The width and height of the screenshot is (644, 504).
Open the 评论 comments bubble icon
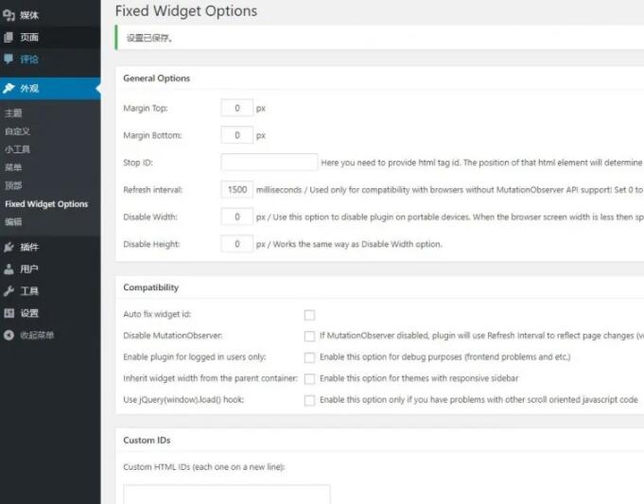click(9, 59)
